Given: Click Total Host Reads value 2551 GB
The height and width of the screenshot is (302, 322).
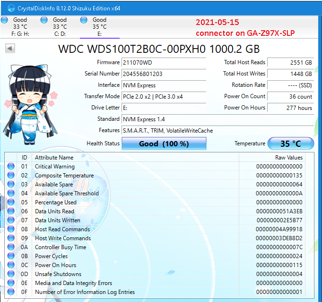Looking at the screenshot, I should point(291,62).
